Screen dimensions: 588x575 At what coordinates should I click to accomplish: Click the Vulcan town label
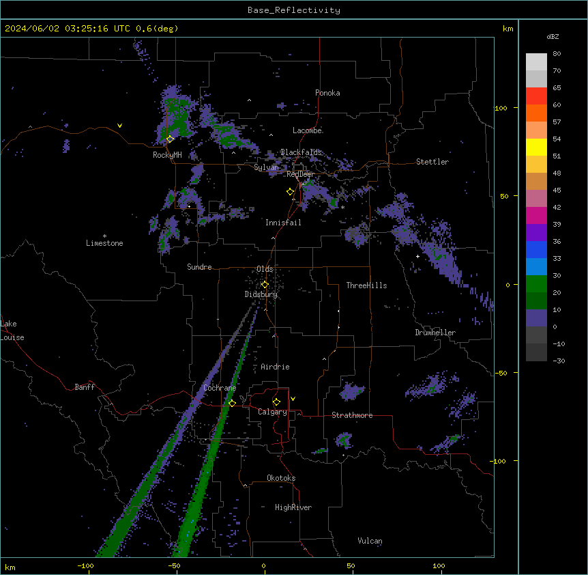coord(370,541)
